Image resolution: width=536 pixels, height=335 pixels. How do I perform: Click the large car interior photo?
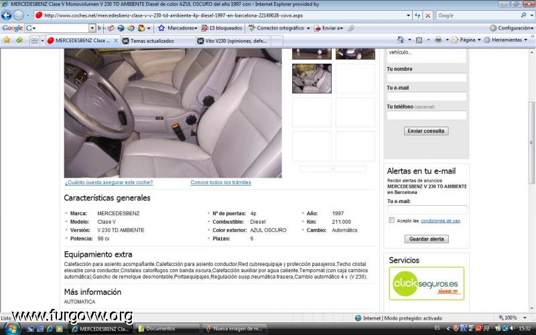click(x=173, y=113)
